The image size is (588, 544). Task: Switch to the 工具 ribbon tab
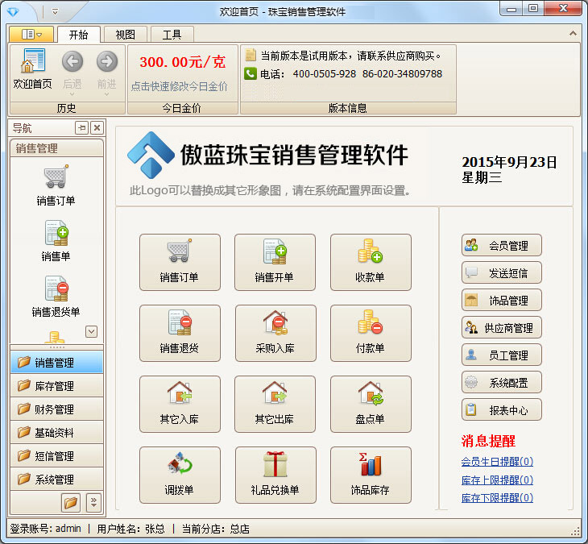coord(172,35)
